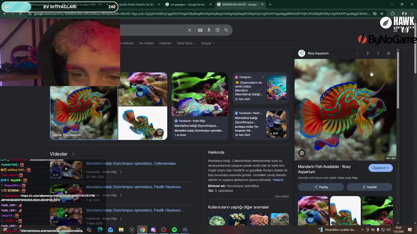Click the large mandarin fish preview image
Image resolution: width=417 pixels, height=234 pixels.
pyautogui.click(x=345, y=110)
